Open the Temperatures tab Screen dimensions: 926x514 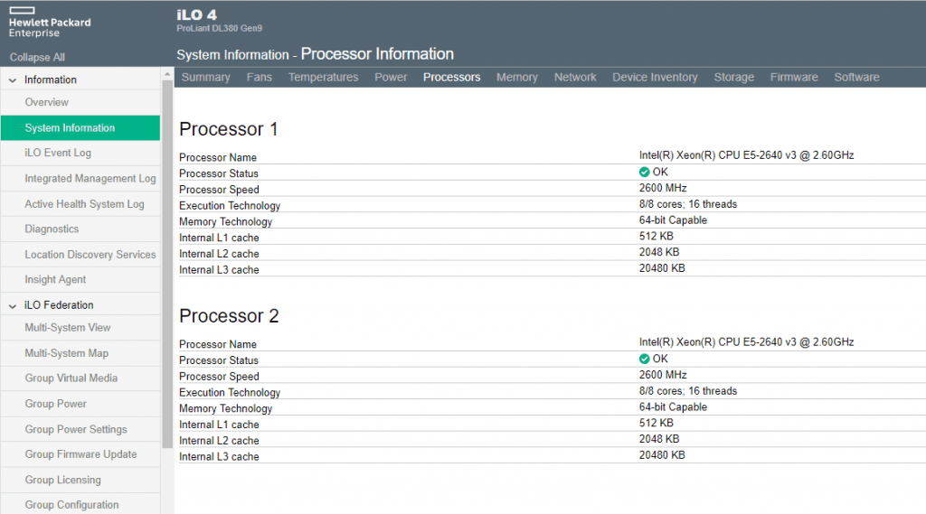323,78
